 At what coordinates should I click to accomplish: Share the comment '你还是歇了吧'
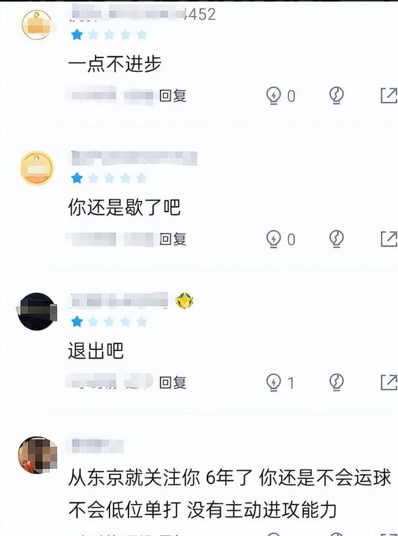point(389,239)
